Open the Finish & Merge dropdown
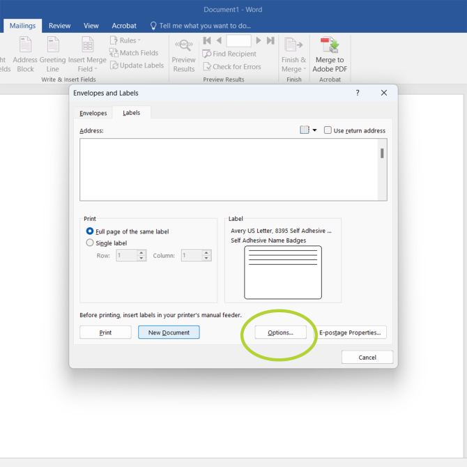Image resolution: width=467 pixels, height=467 pixels. [293, 55]
